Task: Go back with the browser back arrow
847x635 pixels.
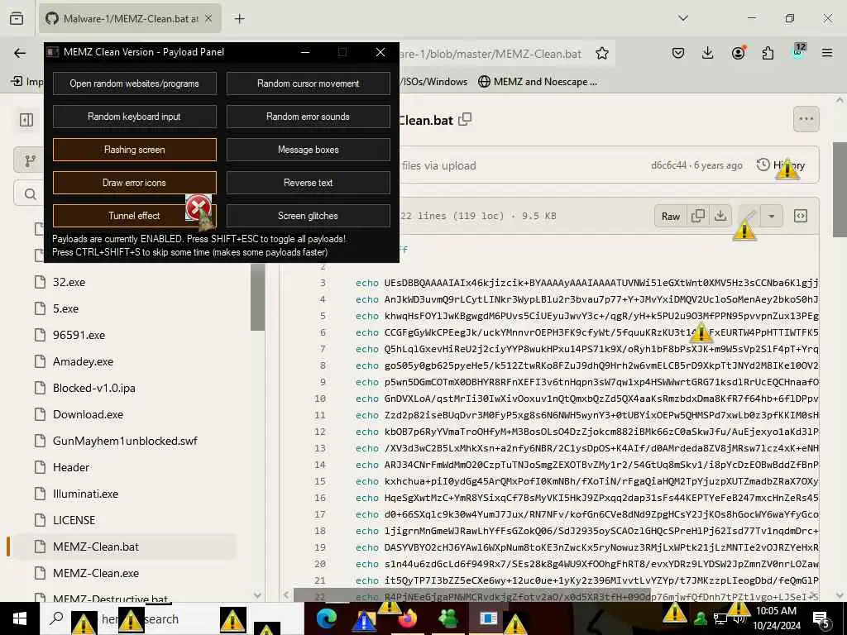Action: click(20, 53)
